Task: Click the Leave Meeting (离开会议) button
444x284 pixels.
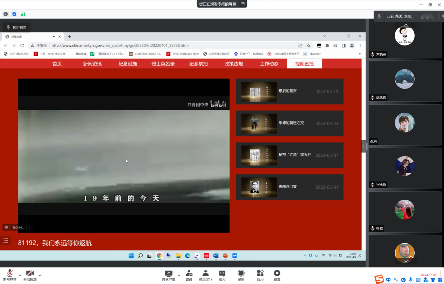Action: pyautogui.click(x=428, y=275)
